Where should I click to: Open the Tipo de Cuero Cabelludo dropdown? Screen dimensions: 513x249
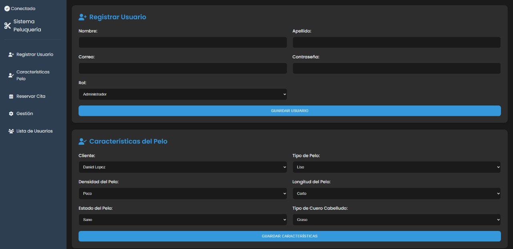(396, 220)
